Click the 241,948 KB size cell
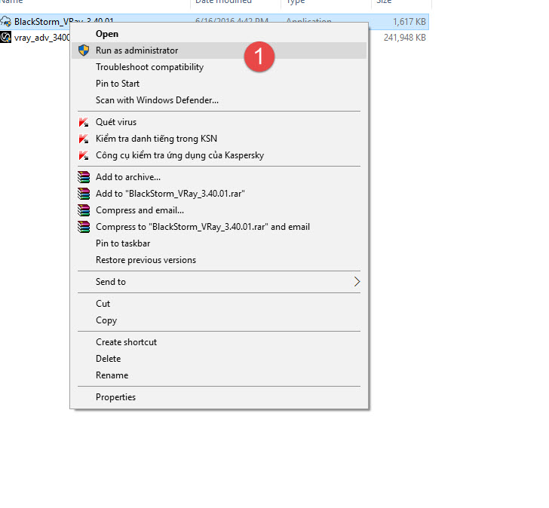 [x=405, y=38]
